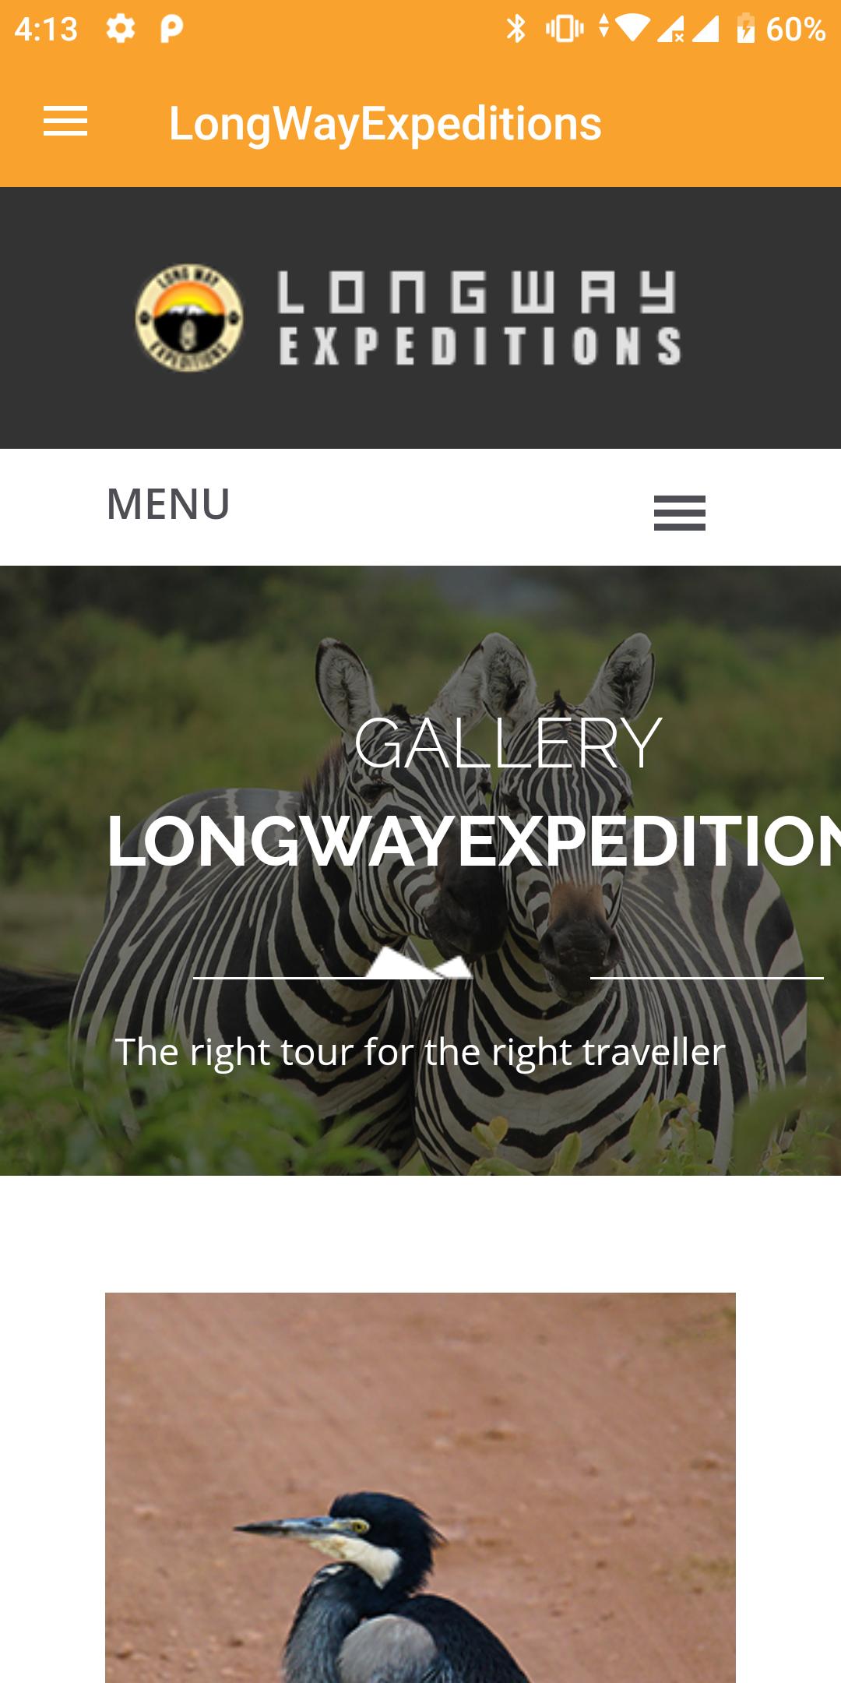Tap the MENU label

pos(168,504)
